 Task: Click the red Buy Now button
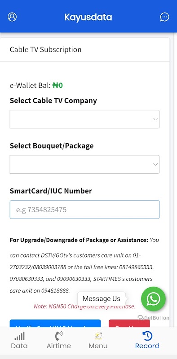point(129,323)
